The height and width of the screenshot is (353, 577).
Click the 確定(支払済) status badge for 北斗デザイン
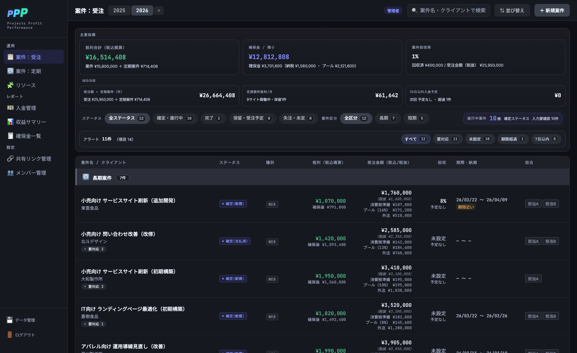click(235, 241)
